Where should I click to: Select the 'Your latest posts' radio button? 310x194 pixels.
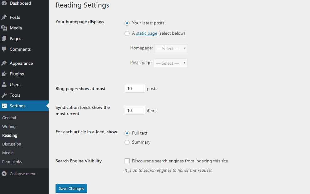click(x=127, y=23)
